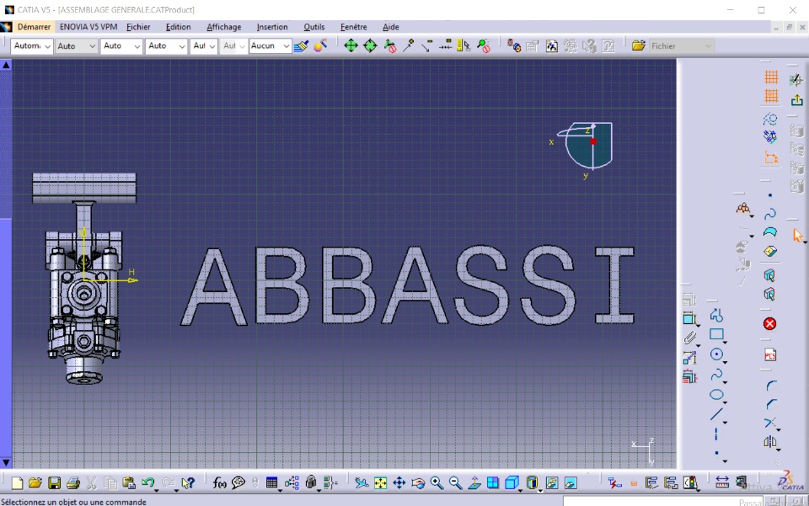Toggle Geometrical Constraints icon
The width and height of the screenshot is (809, 506).
click(770, 137)
